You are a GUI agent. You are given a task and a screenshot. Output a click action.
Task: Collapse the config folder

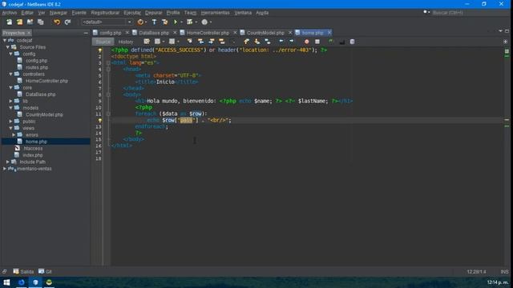11,54
